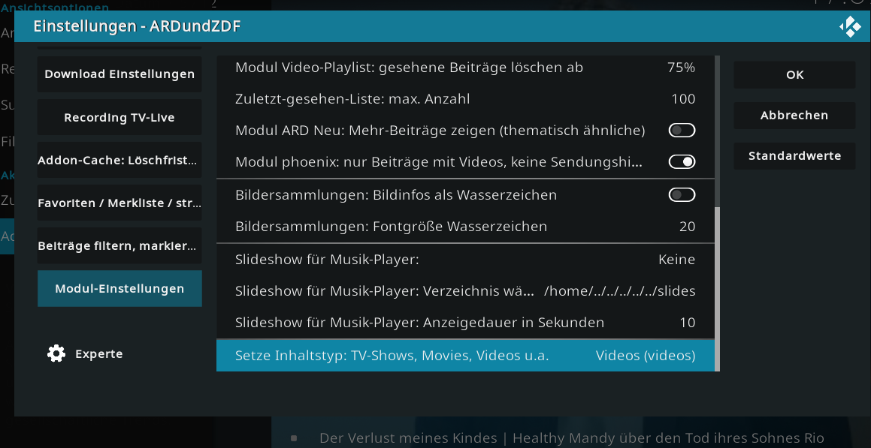Click the Experte gear icon
The height and width of the screenshot is (448, 871).
pyautogui.click(x=56, y=353)
